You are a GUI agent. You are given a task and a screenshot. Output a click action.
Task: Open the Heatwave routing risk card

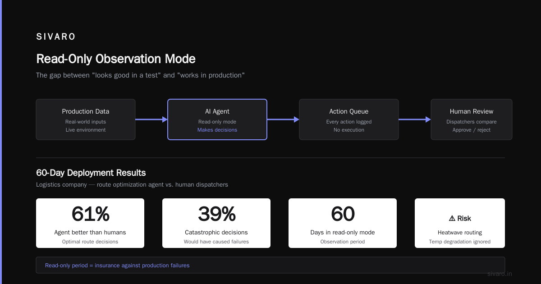[x=460, y=223]
